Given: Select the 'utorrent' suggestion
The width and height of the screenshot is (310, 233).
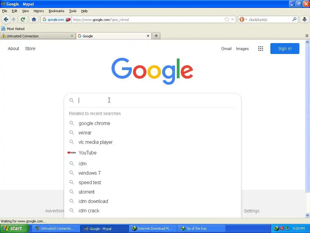Looking at the screenshot, I should [x=153, y=192].
